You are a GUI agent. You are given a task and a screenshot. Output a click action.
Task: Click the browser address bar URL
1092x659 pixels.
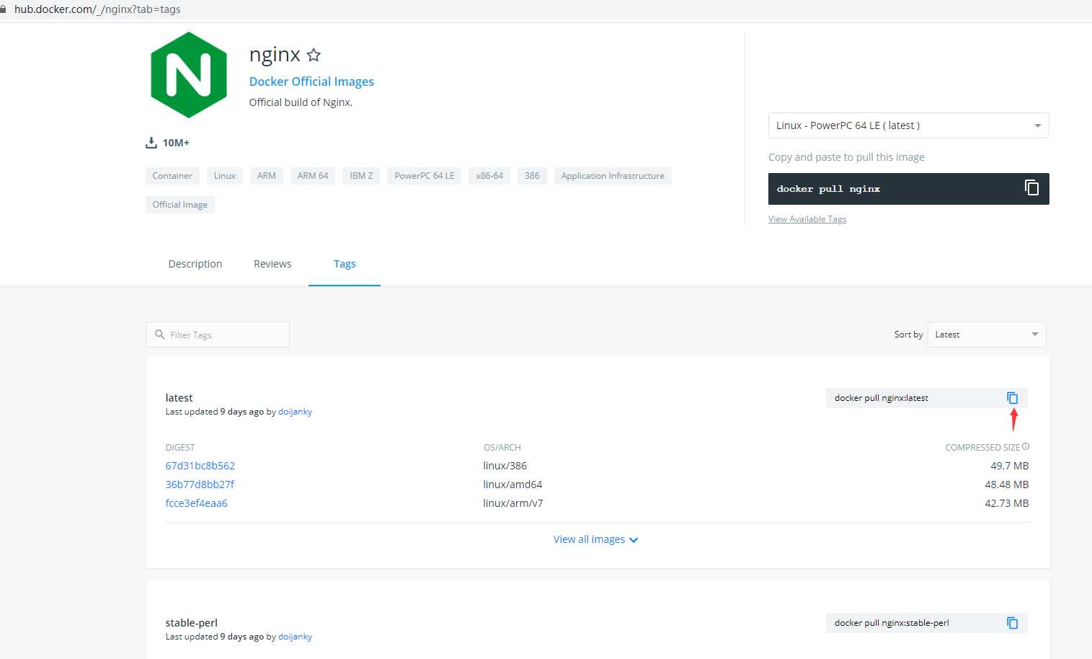tap(97, 9)
